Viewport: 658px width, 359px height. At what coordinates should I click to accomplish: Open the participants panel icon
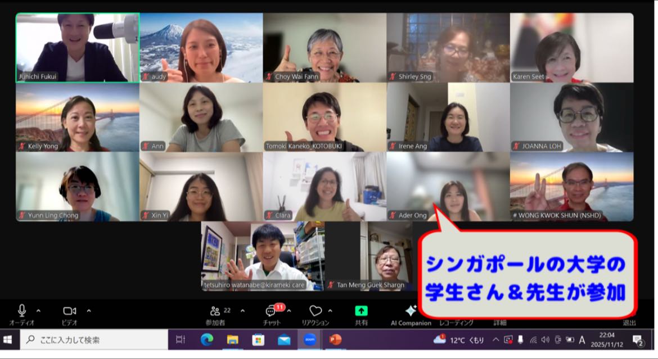pos(215,311)
